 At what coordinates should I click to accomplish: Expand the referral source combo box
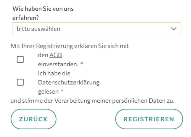pos(97,29)
